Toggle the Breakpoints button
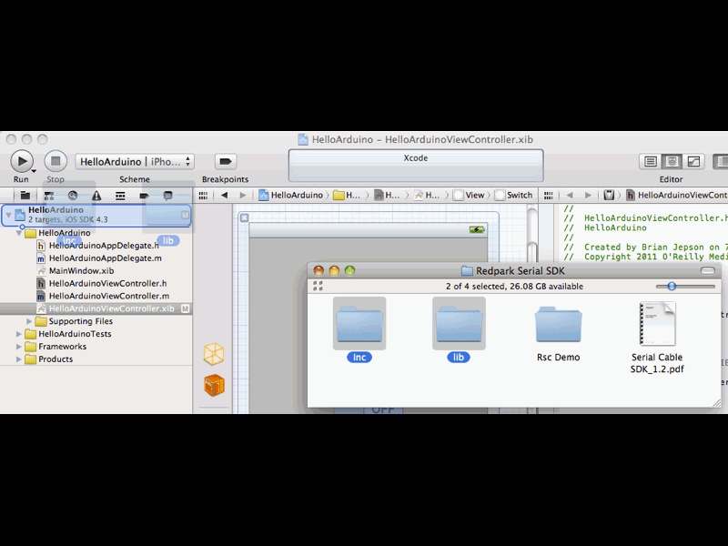This screenshot has width=728, height=546. pyautogui.click(x=225, y=162)
